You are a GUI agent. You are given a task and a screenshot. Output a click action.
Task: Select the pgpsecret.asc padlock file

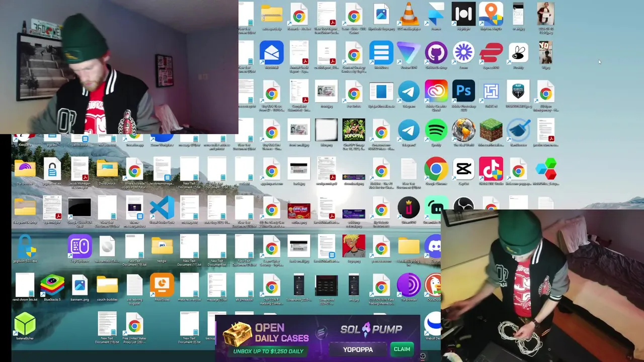(x=52, y=169)
